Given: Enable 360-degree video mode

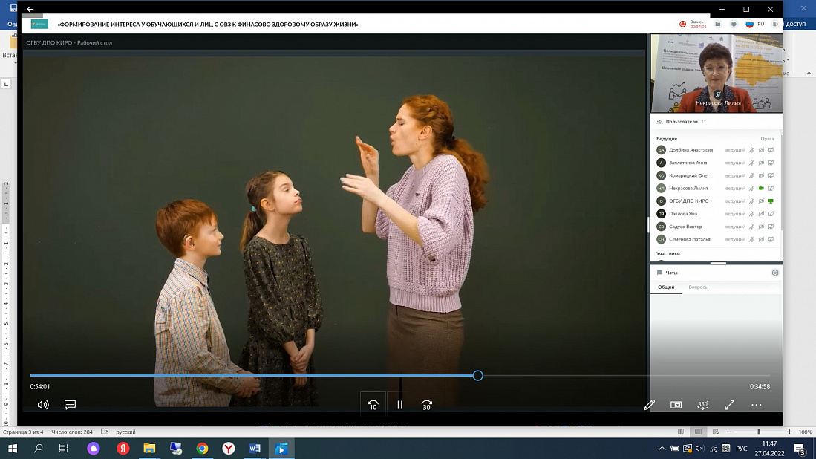Looking at the screenshot, I should tap(702, 405).
